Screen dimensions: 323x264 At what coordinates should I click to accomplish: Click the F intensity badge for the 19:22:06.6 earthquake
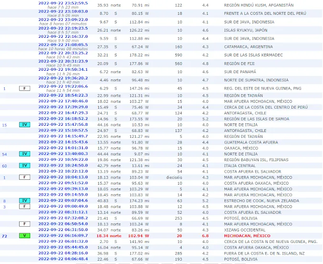24,88
